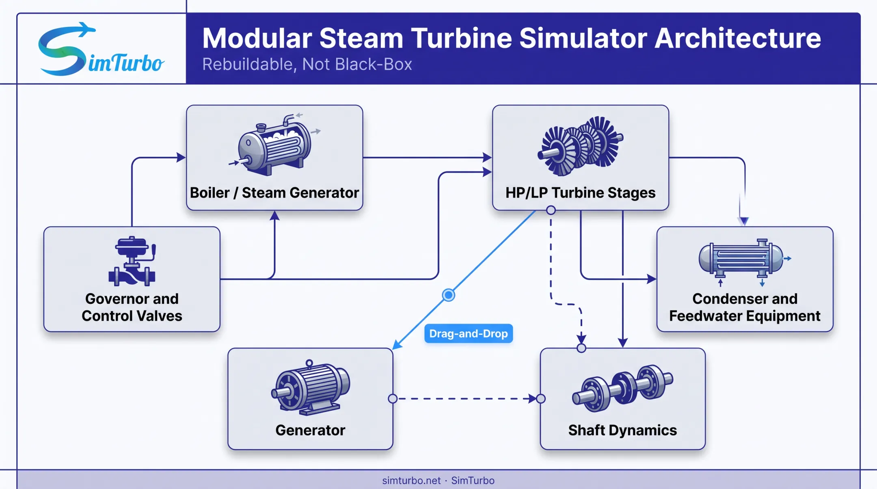Select the boiler tank icon

pos(274,144)
